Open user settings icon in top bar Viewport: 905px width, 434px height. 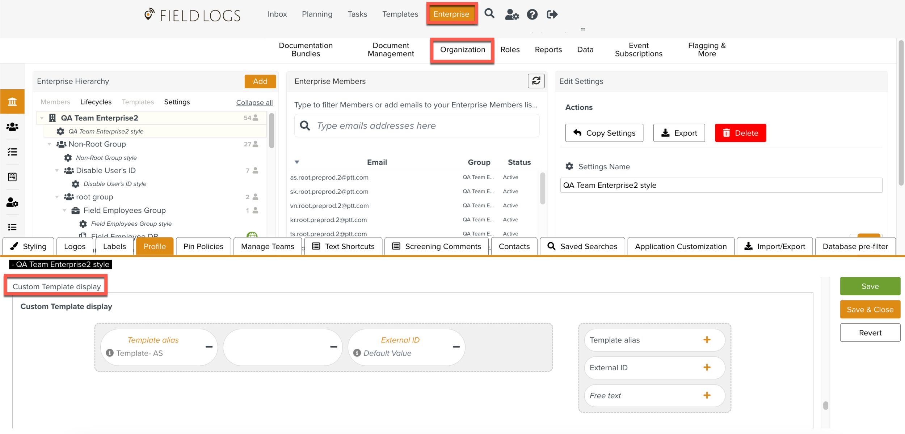tap(512, 14)
